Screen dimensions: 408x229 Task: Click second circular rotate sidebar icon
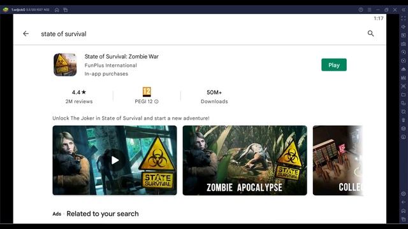(x=404, y=61)
